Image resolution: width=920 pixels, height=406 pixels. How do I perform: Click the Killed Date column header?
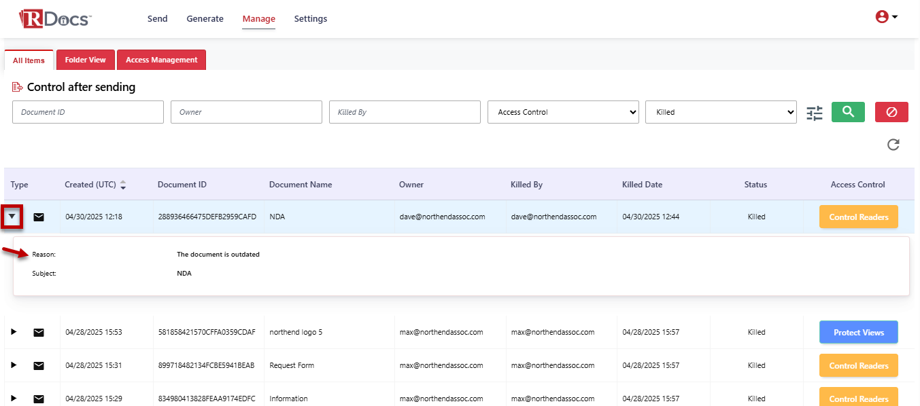[642, 185]
